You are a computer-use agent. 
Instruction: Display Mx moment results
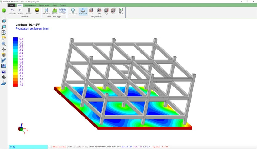coord(99,11)
